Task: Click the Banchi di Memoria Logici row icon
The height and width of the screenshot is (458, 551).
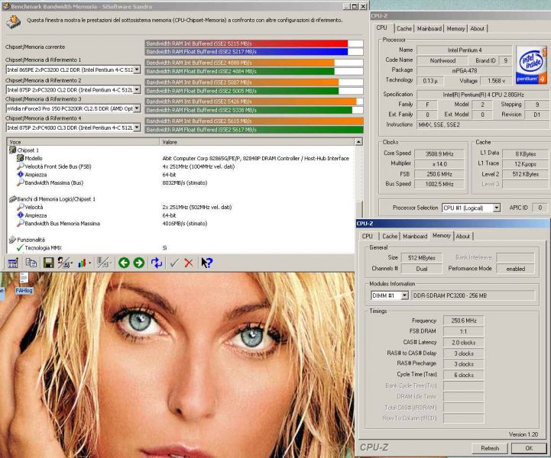Action: [x=13, y=199]
